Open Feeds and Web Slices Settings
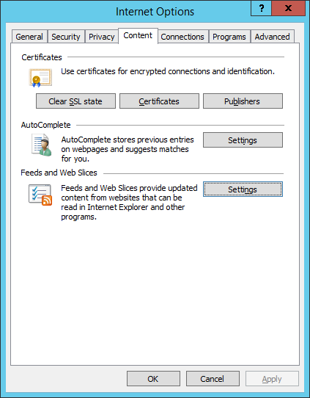Viewport: 310px width, 398px height. coord(243,189)
